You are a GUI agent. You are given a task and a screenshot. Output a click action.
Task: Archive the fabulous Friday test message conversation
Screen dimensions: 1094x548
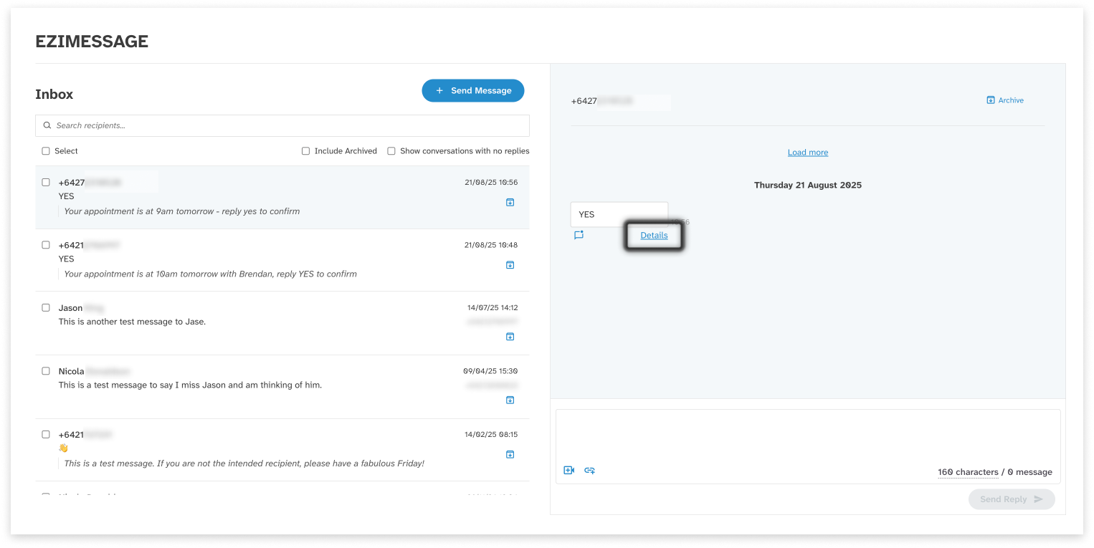510,454
